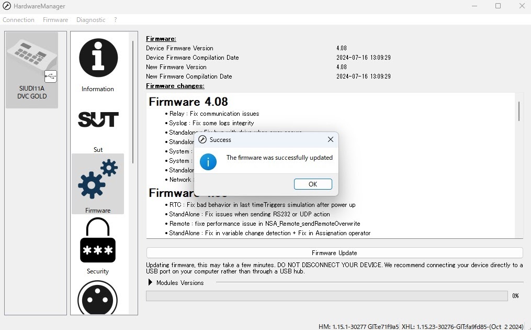531x330 pixels.
Task: Click the firmware changes list scrollbar
Action: click(x=519, y=111)
